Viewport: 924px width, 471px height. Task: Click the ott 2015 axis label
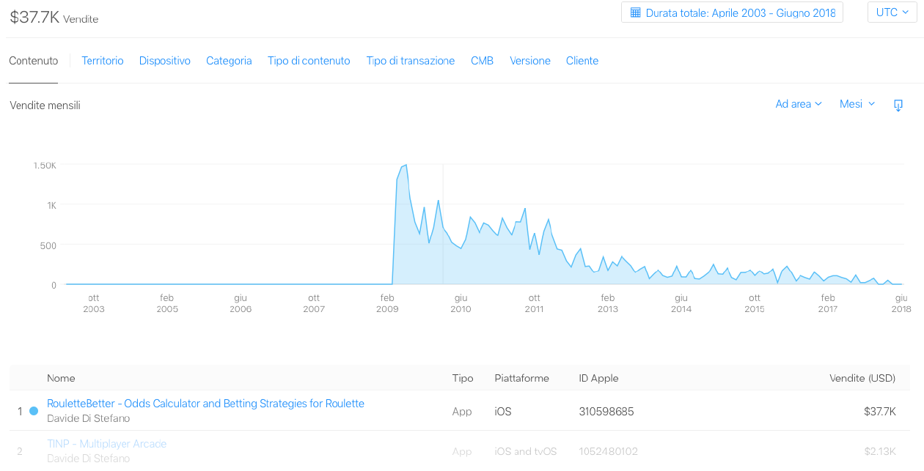(755, 303)
